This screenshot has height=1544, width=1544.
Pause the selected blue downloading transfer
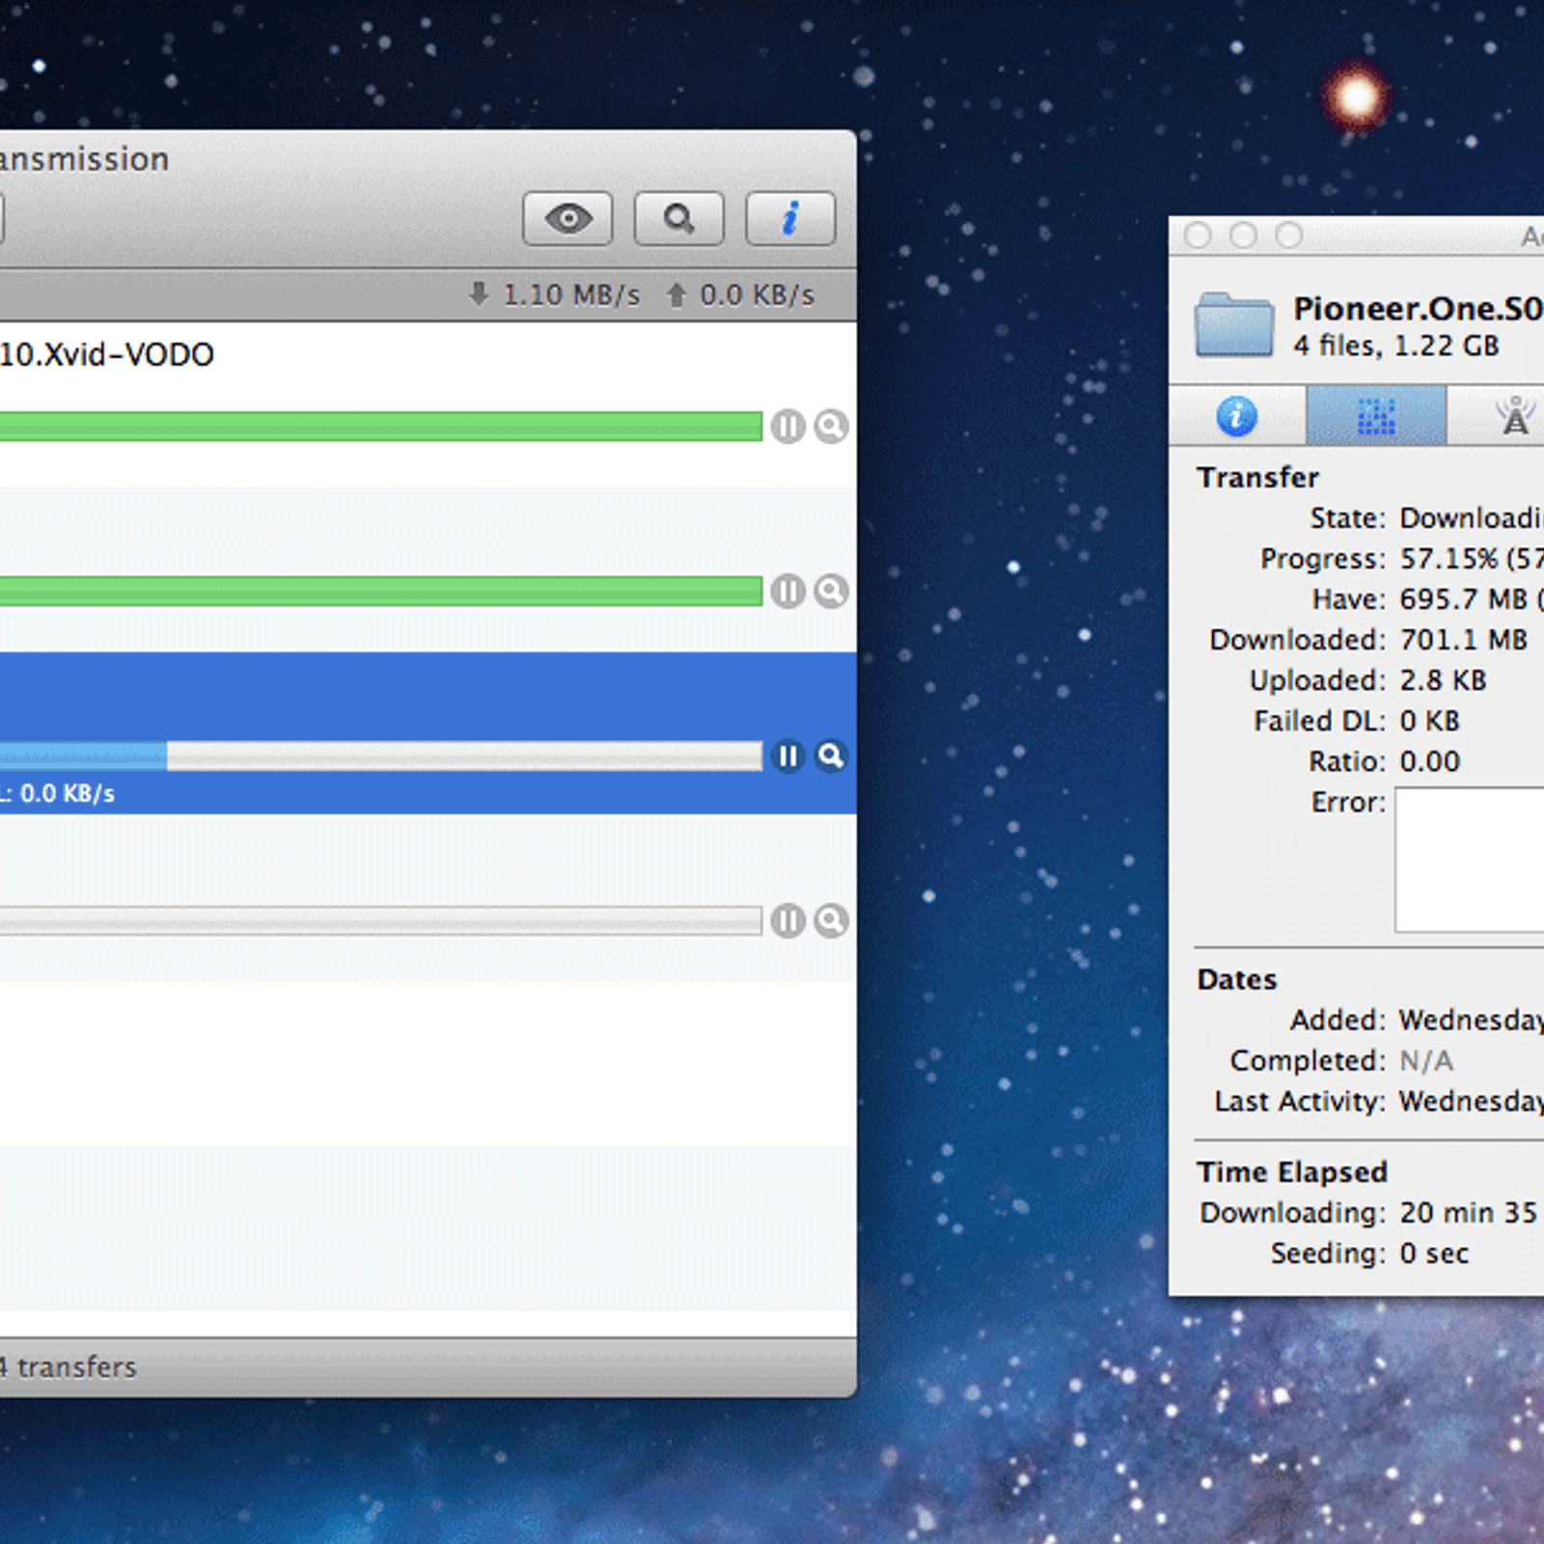point(788,756)
